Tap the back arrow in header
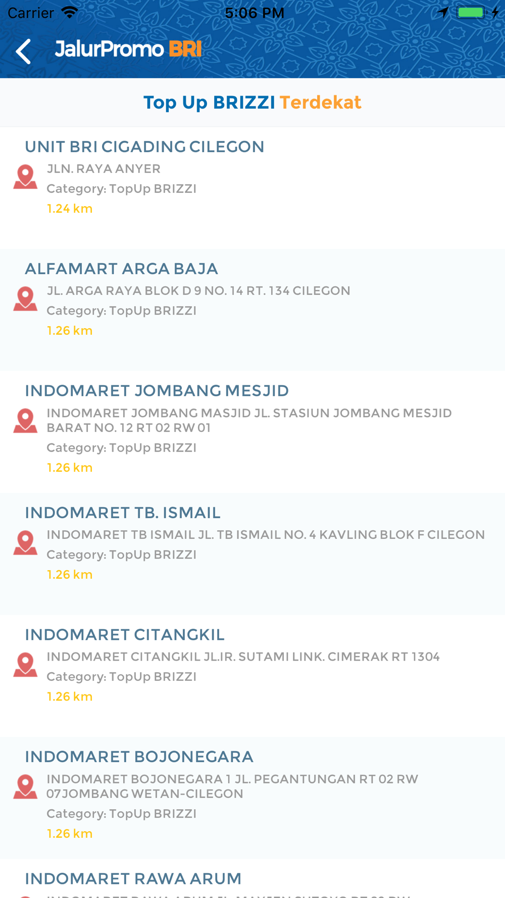 tap(23, 52)
